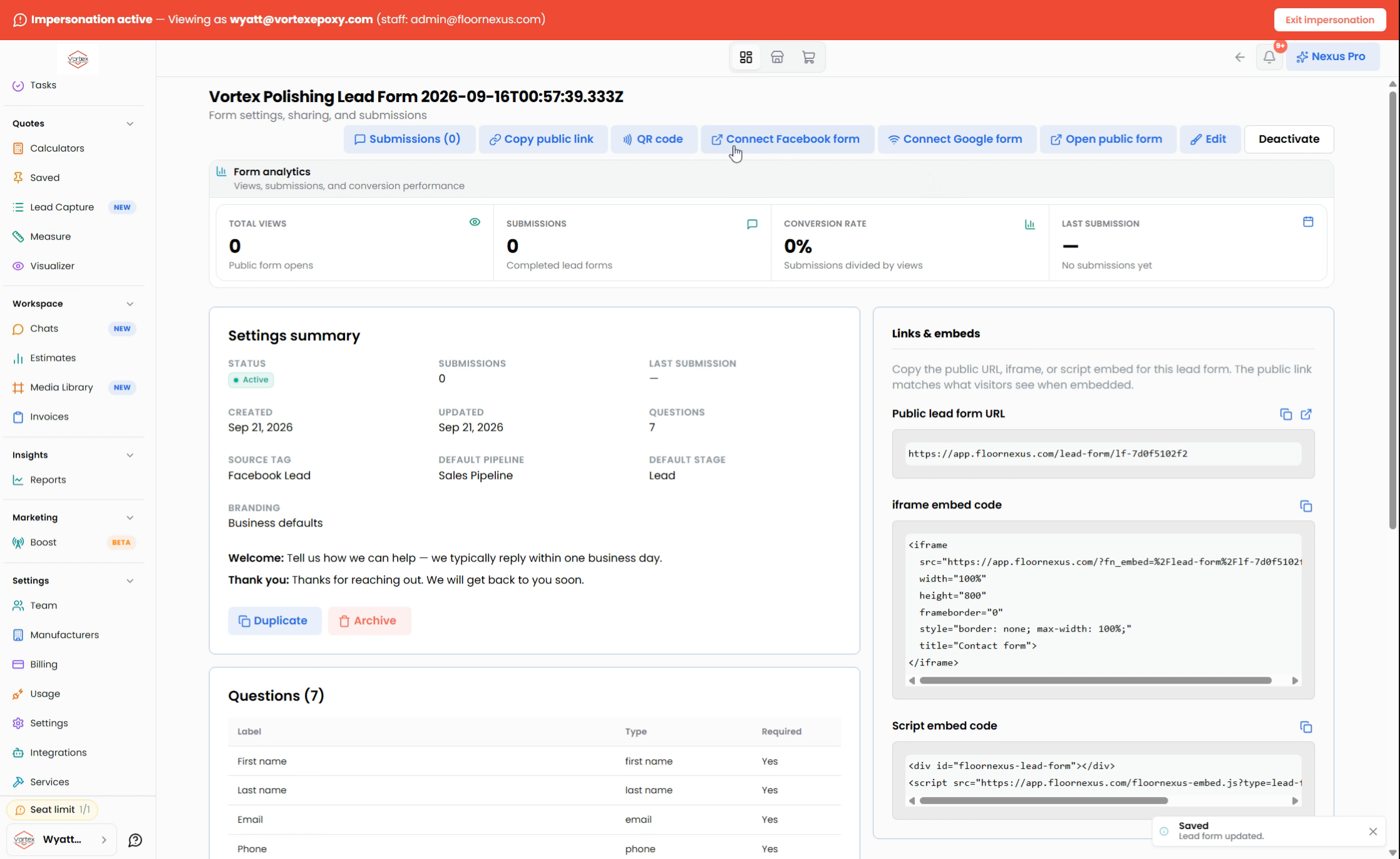
Task: Click Connect Google form
Action: pos(956,139)
